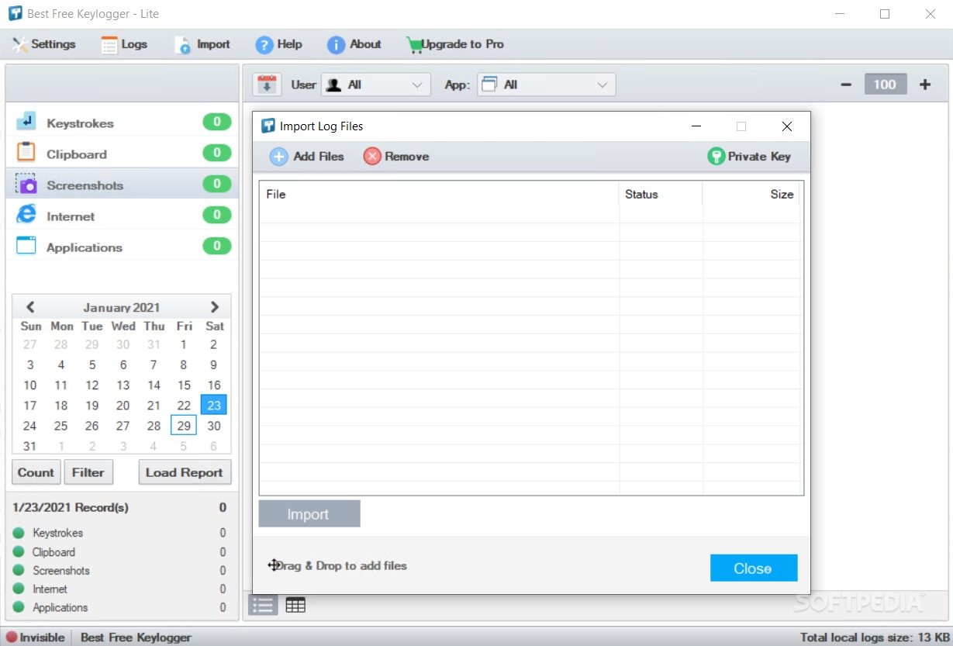
Task: Open Settings from the main toolbar
Action: pos(43,44)
